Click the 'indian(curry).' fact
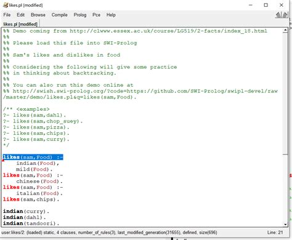This screenshot has height=240, width=292. (x=26, y=211)
